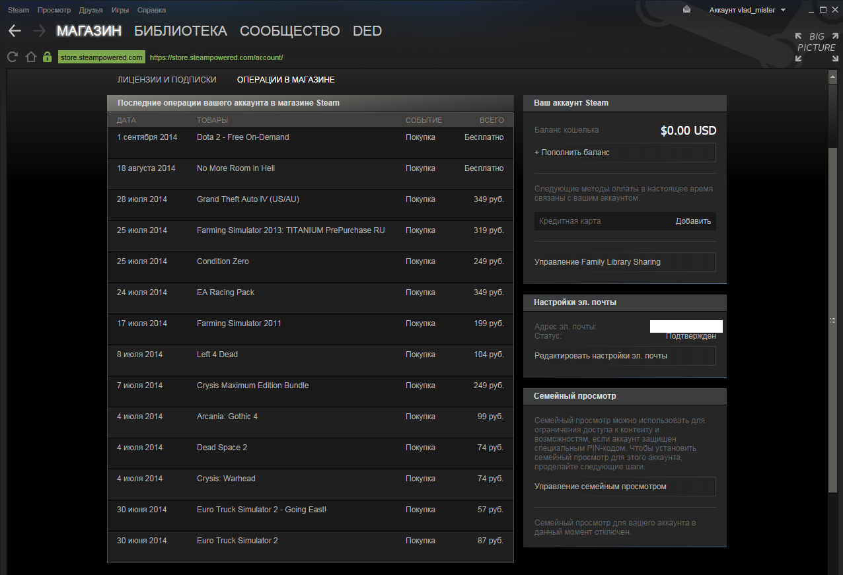This screenshot has width=843, height=575.
Task: Open Управление Family Library Sharing
Action: [625, 262]
